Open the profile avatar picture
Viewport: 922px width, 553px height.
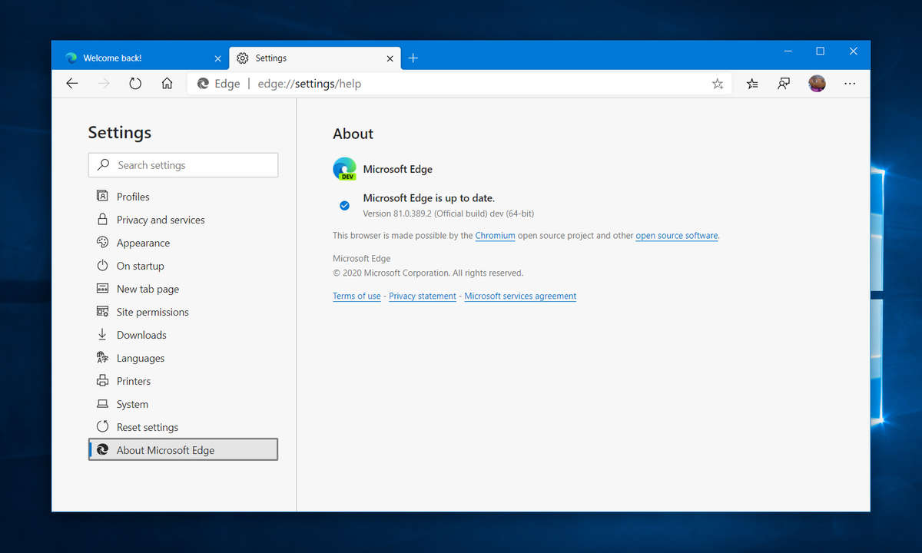tap(817, 84)
